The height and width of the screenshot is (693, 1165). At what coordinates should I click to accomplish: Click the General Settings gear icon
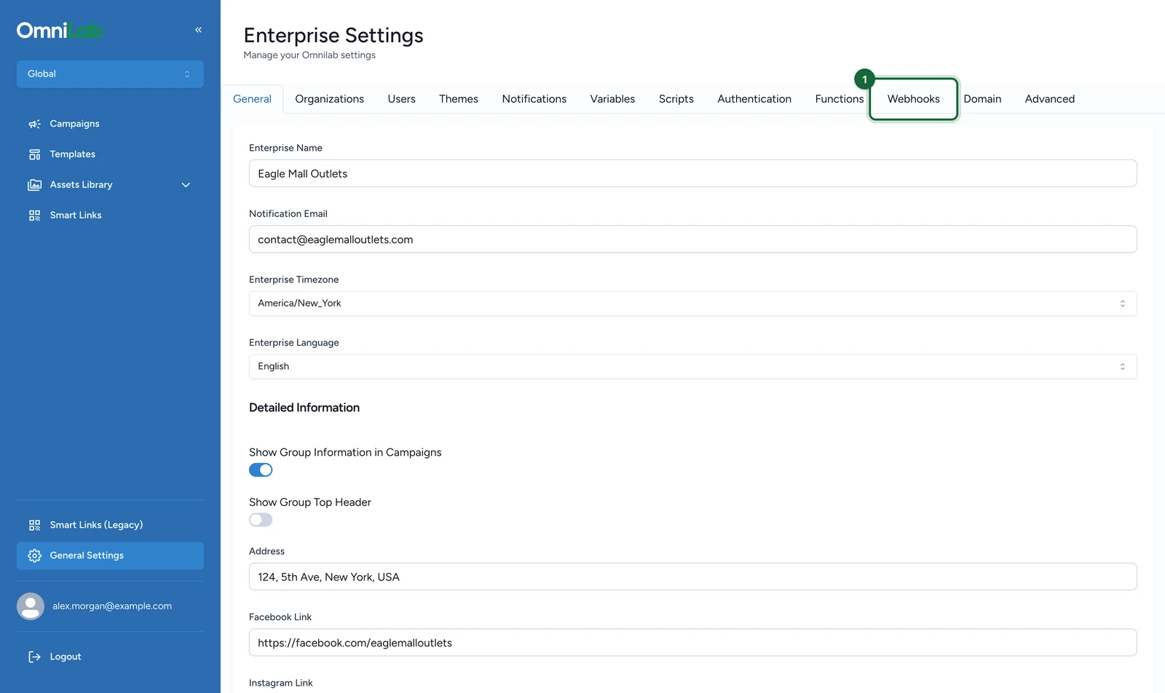[x=34, y=555]
